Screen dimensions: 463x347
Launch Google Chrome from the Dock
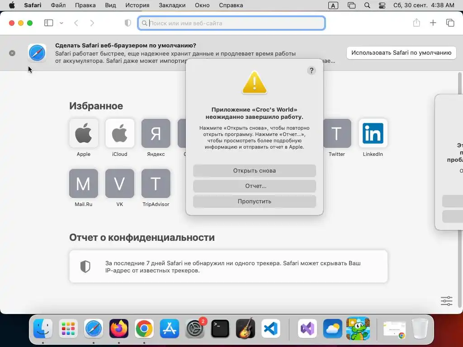click(x=144, y=328)
